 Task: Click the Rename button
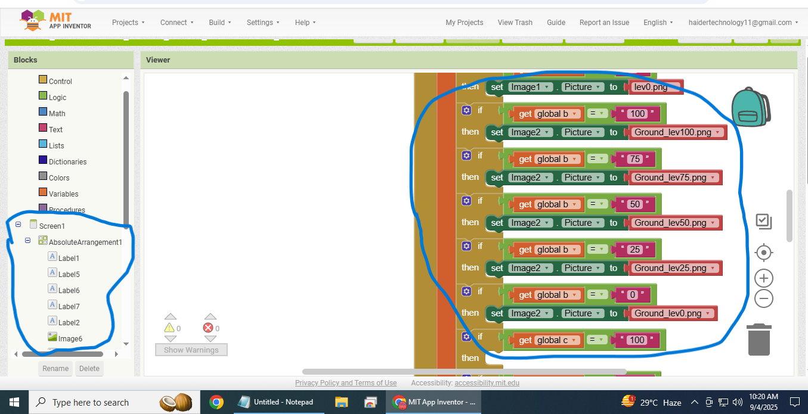(55, 368)
